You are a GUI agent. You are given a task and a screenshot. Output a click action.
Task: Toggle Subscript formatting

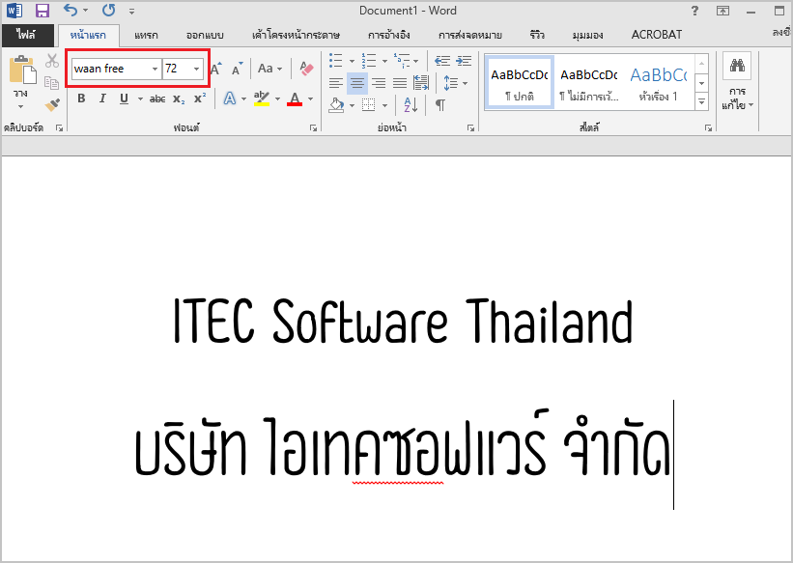(179, 99)
